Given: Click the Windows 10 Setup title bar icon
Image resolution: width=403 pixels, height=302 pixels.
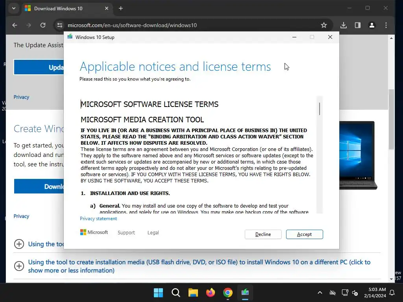Looking at the screenshot, I should point(70,37).
